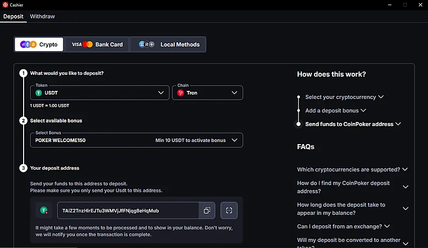This screenshot has width=428, height=248.
Task: Show QR code for the deposit address
Action: (x=229, y=210)
